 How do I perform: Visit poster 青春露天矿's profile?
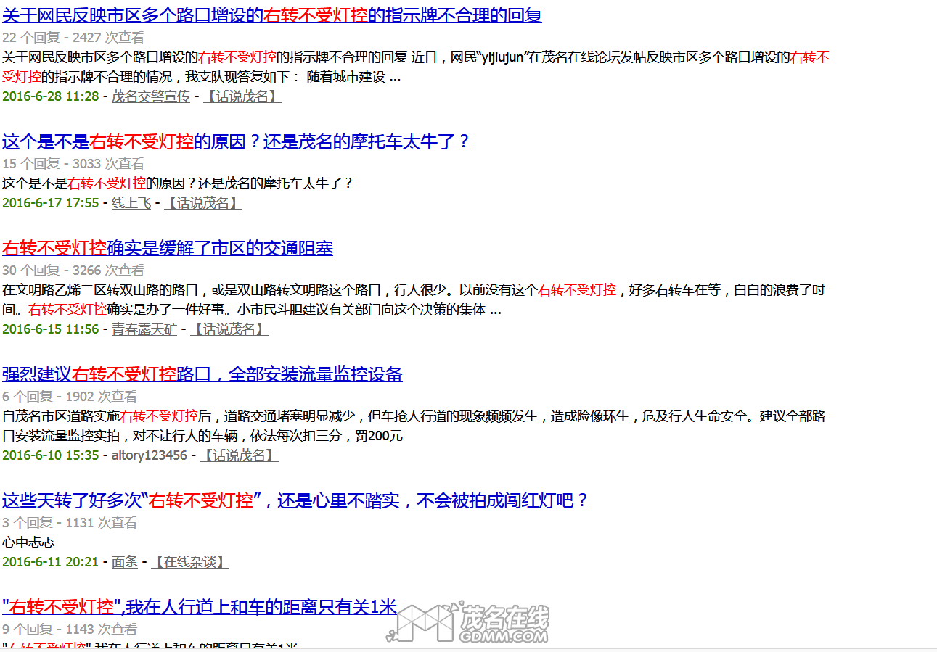(x=144, y=329)
